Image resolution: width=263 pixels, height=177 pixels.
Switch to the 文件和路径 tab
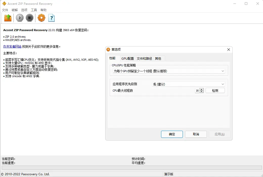tap(144, 59)
